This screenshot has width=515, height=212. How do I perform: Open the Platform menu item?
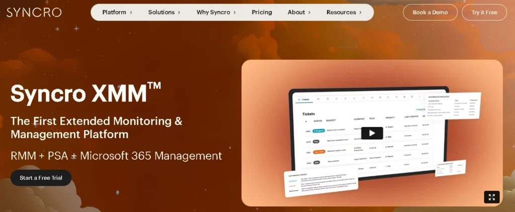(x=114, y=13)
